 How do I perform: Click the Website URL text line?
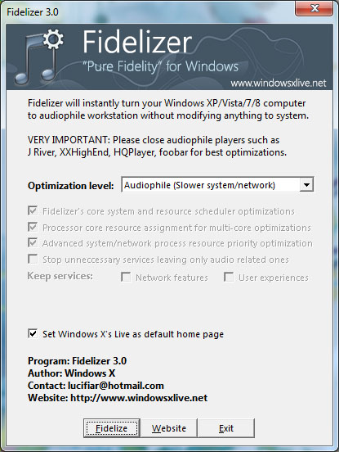point(118,398)
